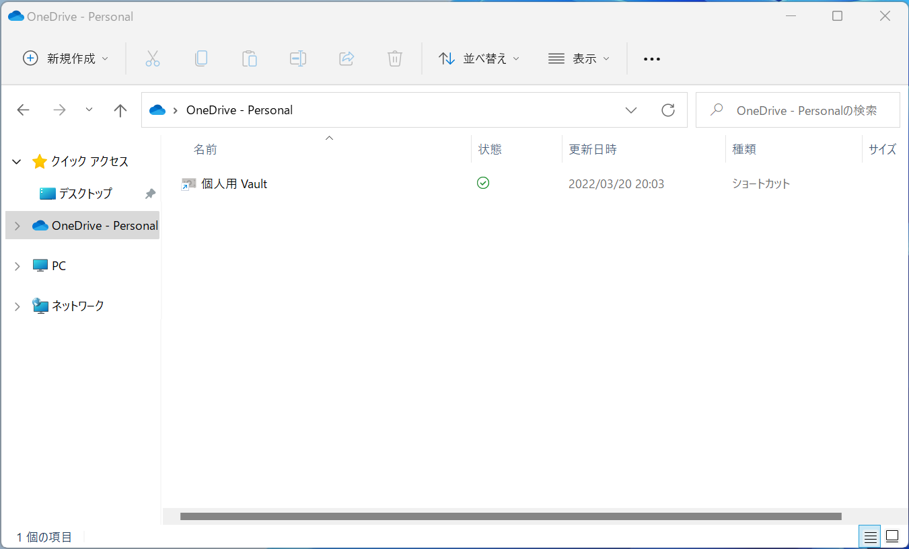Switch to details view in status bar

click(871, 537)
